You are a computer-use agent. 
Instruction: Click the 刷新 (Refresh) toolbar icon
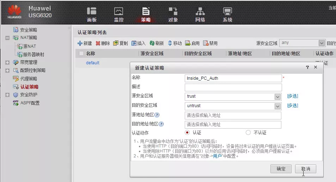(x=152, y=43)
